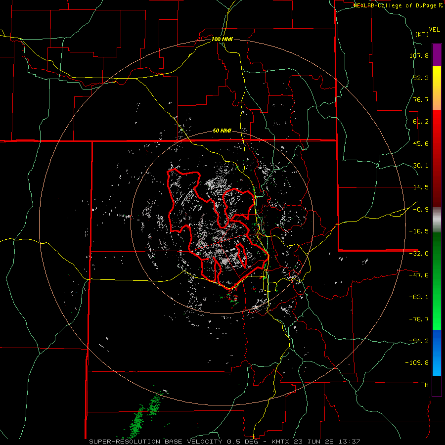Pick the blue segment of the velocity color bar
Screen dimensions: 445x445
(x=437, y=353)
